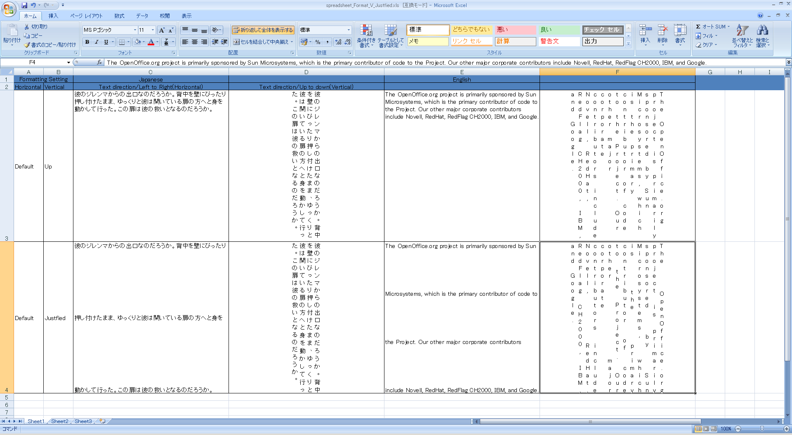The image size is (792, 435).
Task: Open Sort and Filter (並べ替えとフィルタ)
Action: 742,36
